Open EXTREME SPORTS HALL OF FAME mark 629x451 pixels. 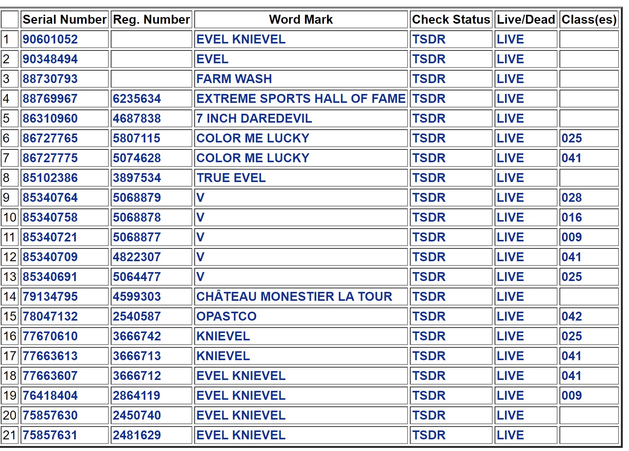pyautogui.click(x=301, y=99)
